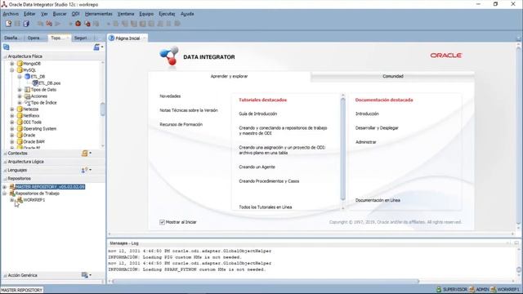Expand the Tipos de Dato node

[20, 90]
